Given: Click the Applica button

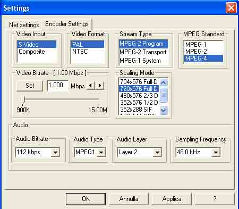Looking at the screenshot, I should point(172,199).
